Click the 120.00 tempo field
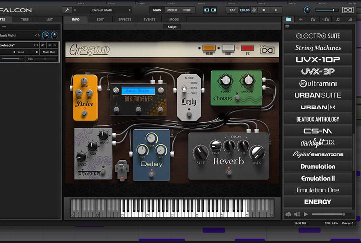361x243 pixels. coord(244,10)
